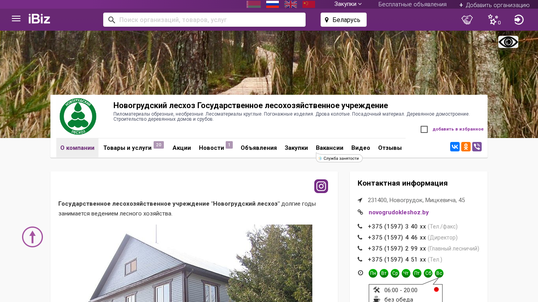Click the address location arrow icon
The image size is (538, 302).
(x=360, y=200)
